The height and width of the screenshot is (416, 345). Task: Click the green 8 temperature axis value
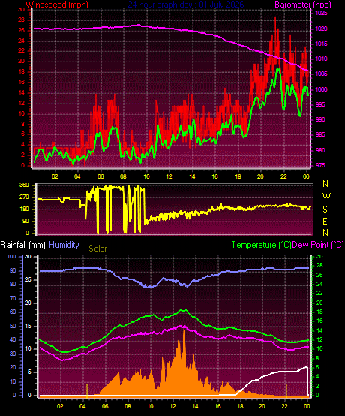318,359
